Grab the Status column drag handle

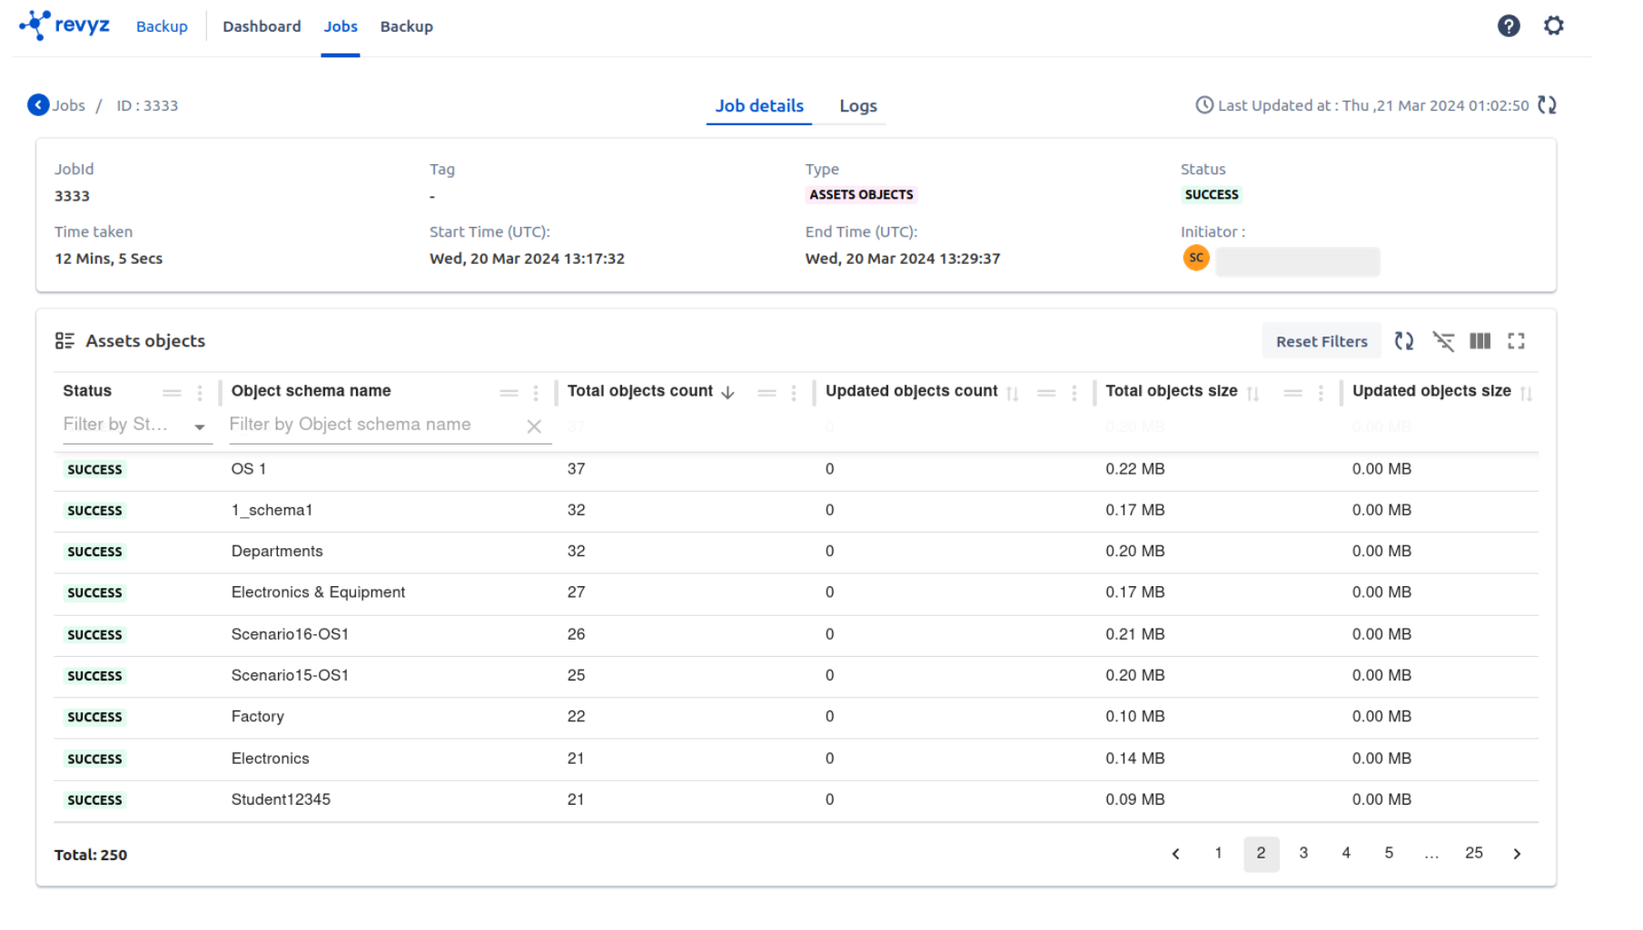[172, 393]
